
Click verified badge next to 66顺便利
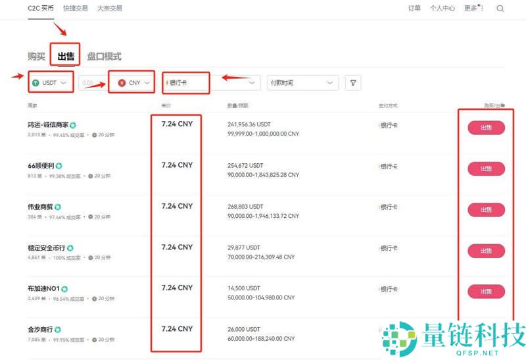[59, 166]
